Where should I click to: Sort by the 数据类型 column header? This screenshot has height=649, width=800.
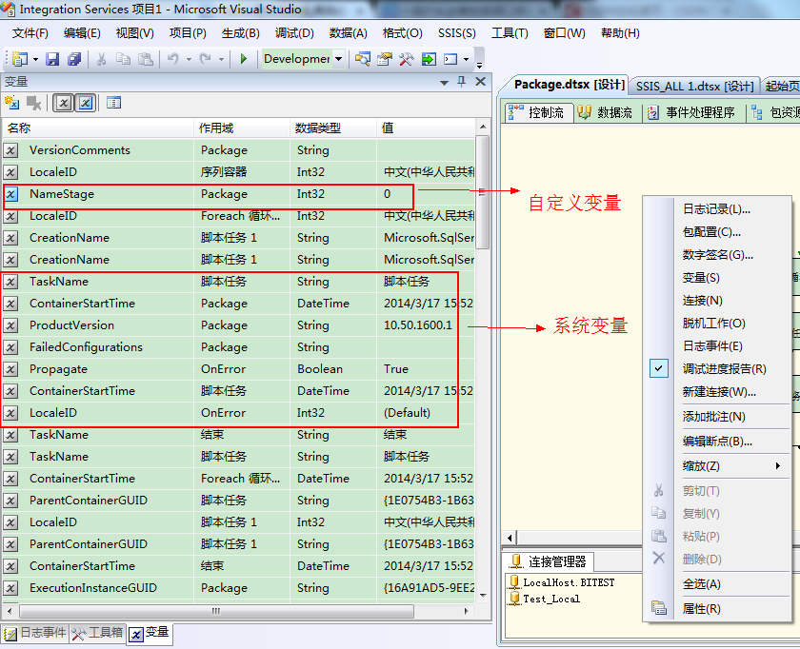pyautogui.click(x=333, y=128)
